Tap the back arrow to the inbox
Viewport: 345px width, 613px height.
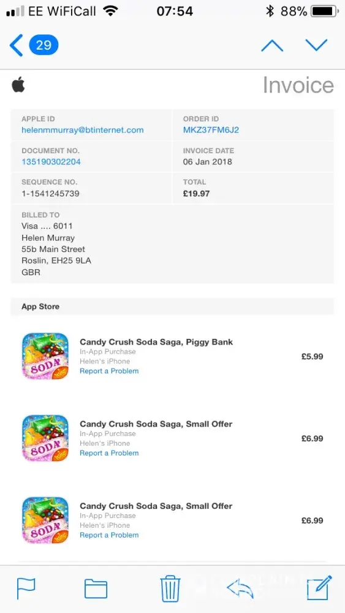point(16,45)
